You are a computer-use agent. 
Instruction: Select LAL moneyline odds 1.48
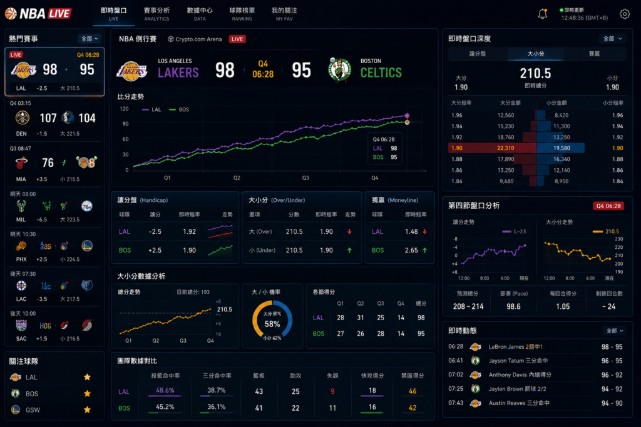tap(411, 231)
